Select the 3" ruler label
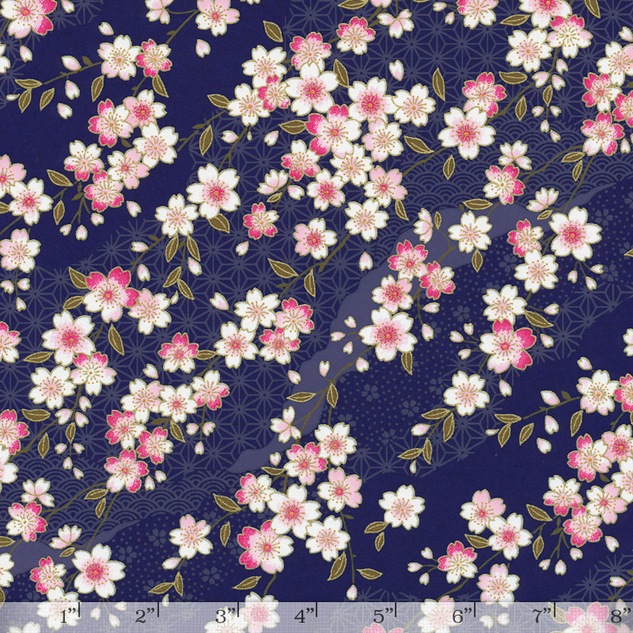 click(x=226, y=616)
